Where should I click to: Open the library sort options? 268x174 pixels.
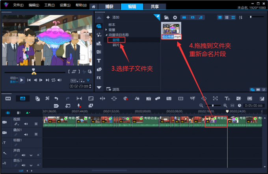[241, 17]
